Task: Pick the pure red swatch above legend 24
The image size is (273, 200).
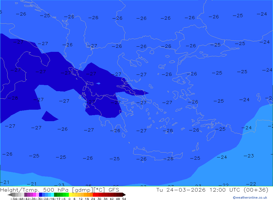Action: point(94,195)
